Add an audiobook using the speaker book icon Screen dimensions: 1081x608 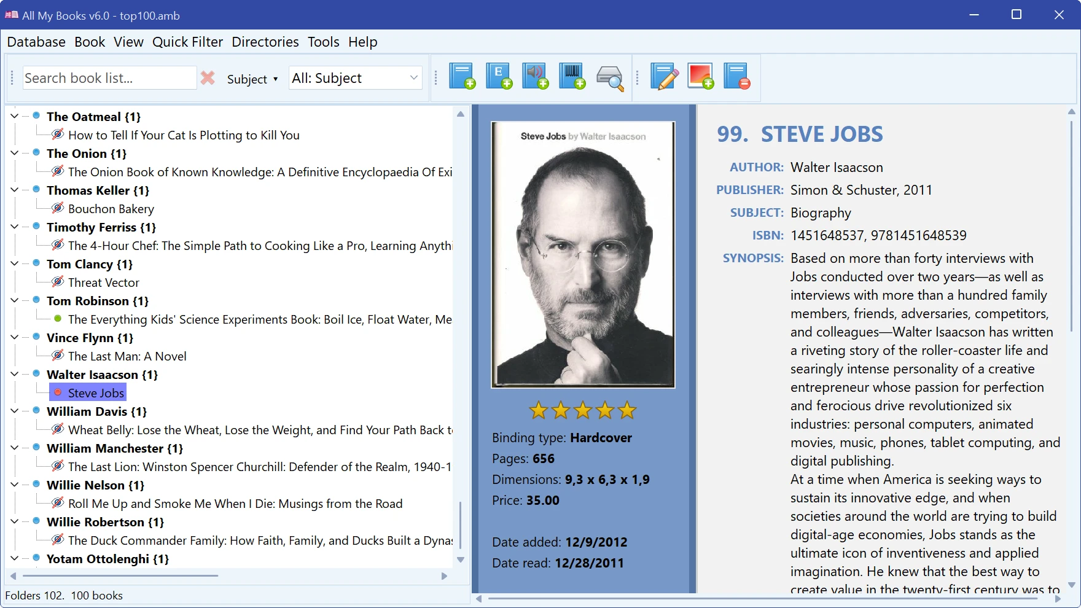coord(536,77)
